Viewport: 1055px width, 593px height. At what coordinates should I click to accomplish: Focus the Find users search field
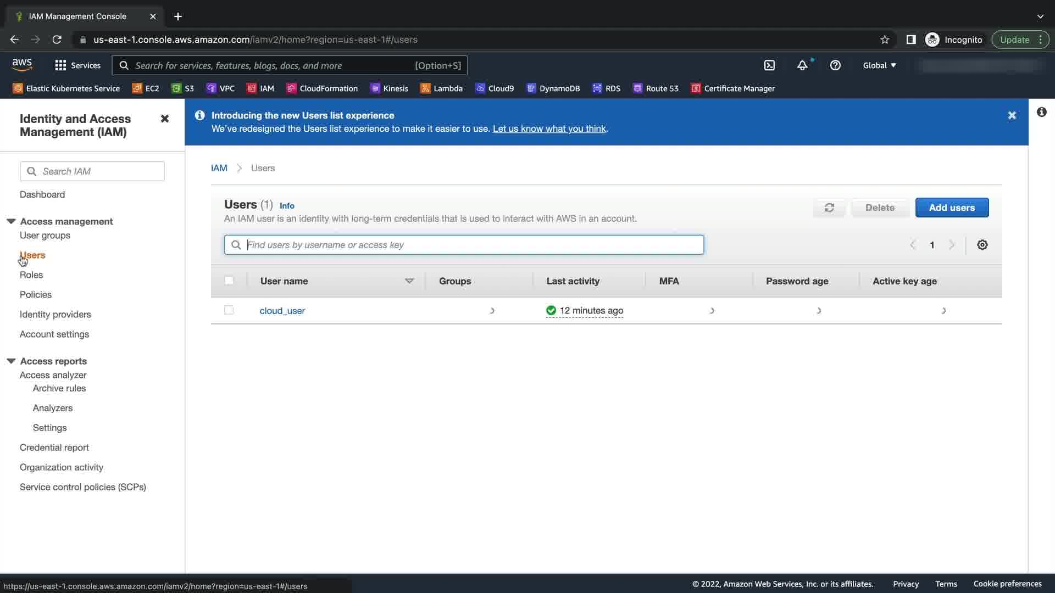(473, 245)
